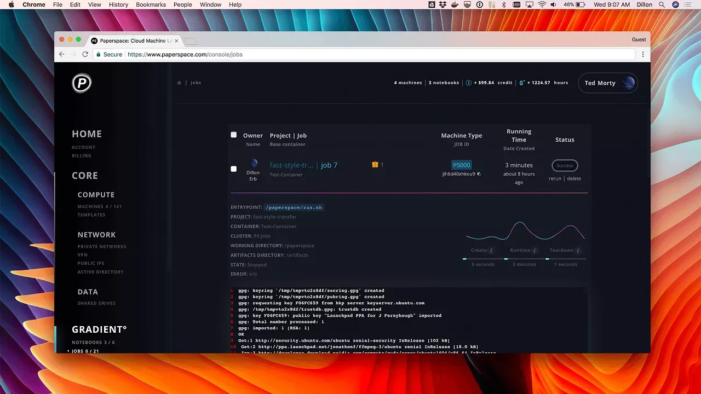This screenshot has width=701, height=394.
Task: Click the delete link for job 7
Action: (x=574, y=178)
